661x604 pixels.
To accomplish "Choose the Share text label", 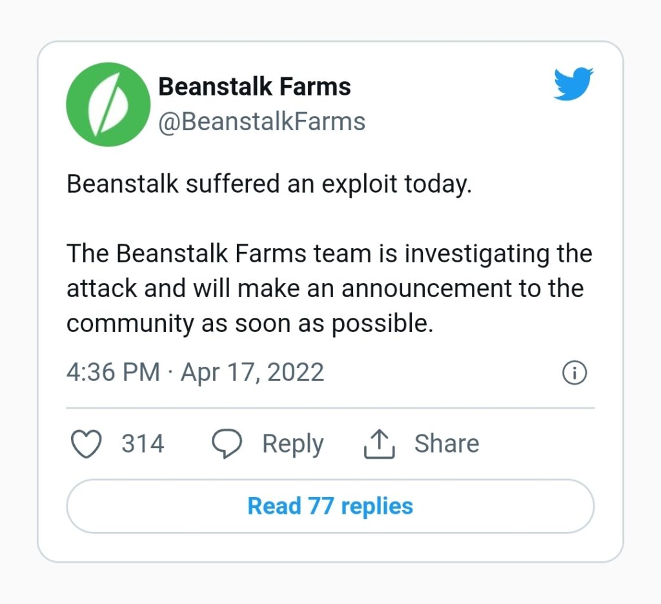I will pyautogui.click(x=447, y=444).
